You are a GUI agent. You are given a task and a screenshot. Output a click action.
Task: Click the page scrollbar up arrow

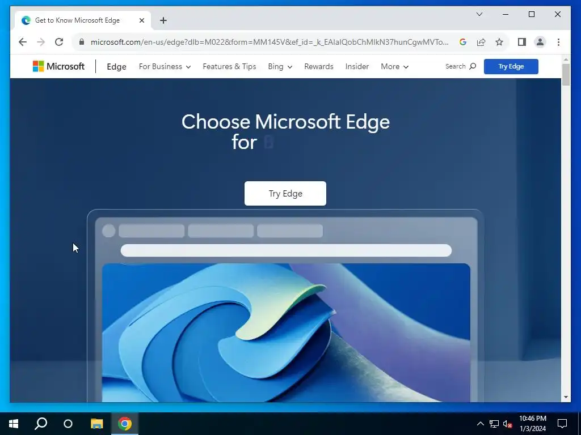tap(566, 59)
